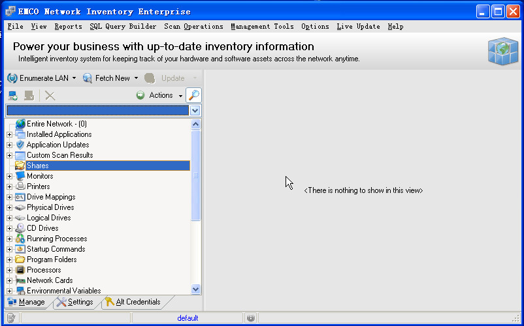Switch to the Manage tab
This screenshot has height=326, width=524.
point(26,302)
